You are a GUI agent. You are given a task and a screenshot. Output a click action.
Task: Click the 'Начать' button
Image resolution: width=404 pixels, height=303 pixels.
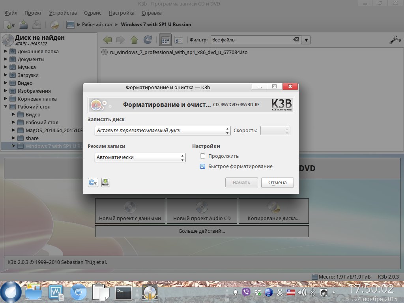click(x=241, y=182)
